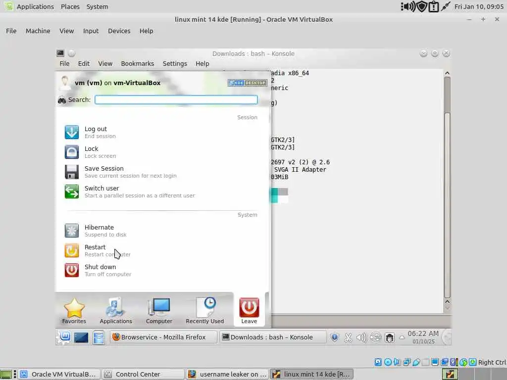Switch to Oracle VM VirtualBox taskbar window
The image size is (507, 380).
point(59,374)
